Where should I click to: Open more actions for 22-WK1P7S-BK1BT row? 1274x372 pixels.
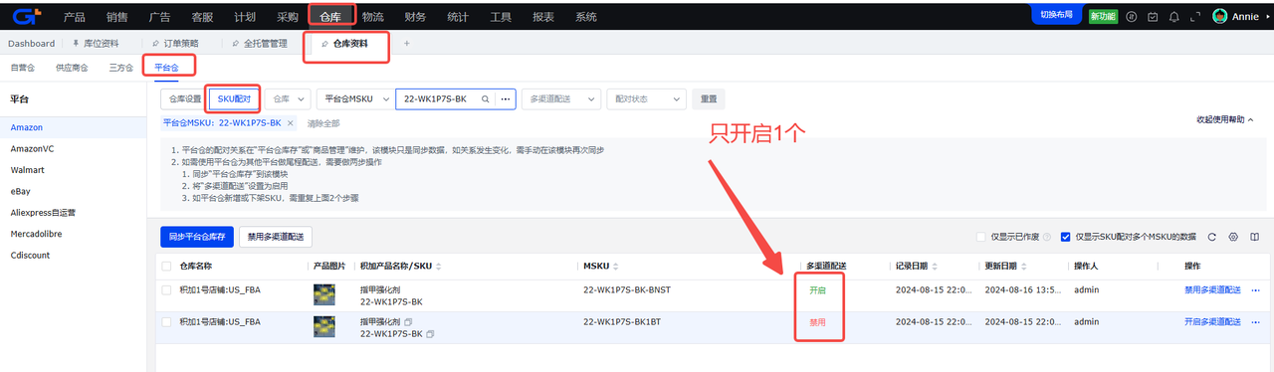point(1255,322)
